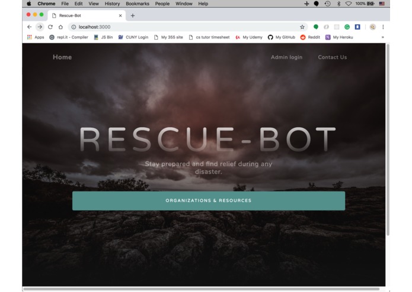Screen dimensions: 412x292
Task: Click the Contact Us nav link
Action: pos(333,57)
